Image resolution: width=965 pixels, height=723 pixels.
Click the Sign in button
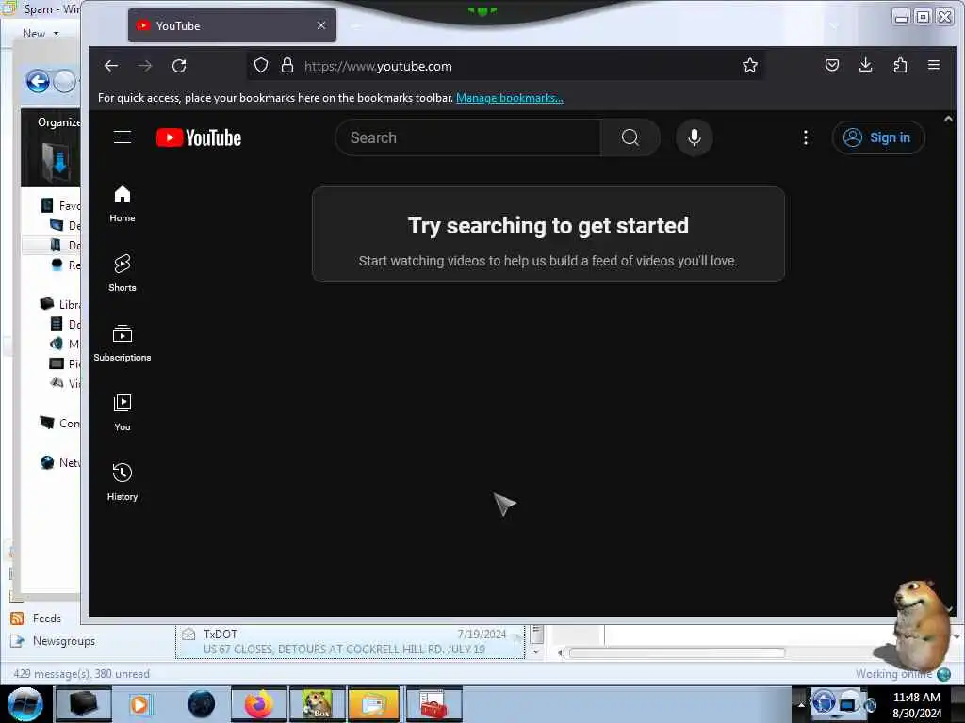coord(878,137)
